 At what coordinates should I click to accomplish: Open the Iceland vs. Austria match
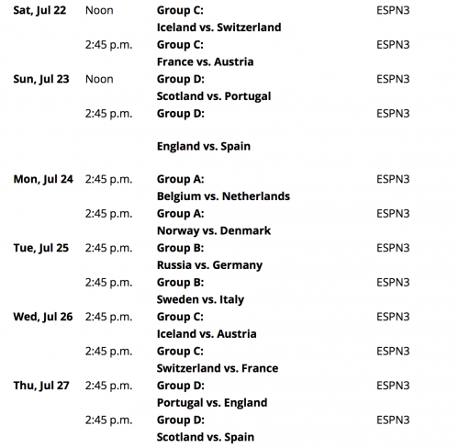point(207,334)
